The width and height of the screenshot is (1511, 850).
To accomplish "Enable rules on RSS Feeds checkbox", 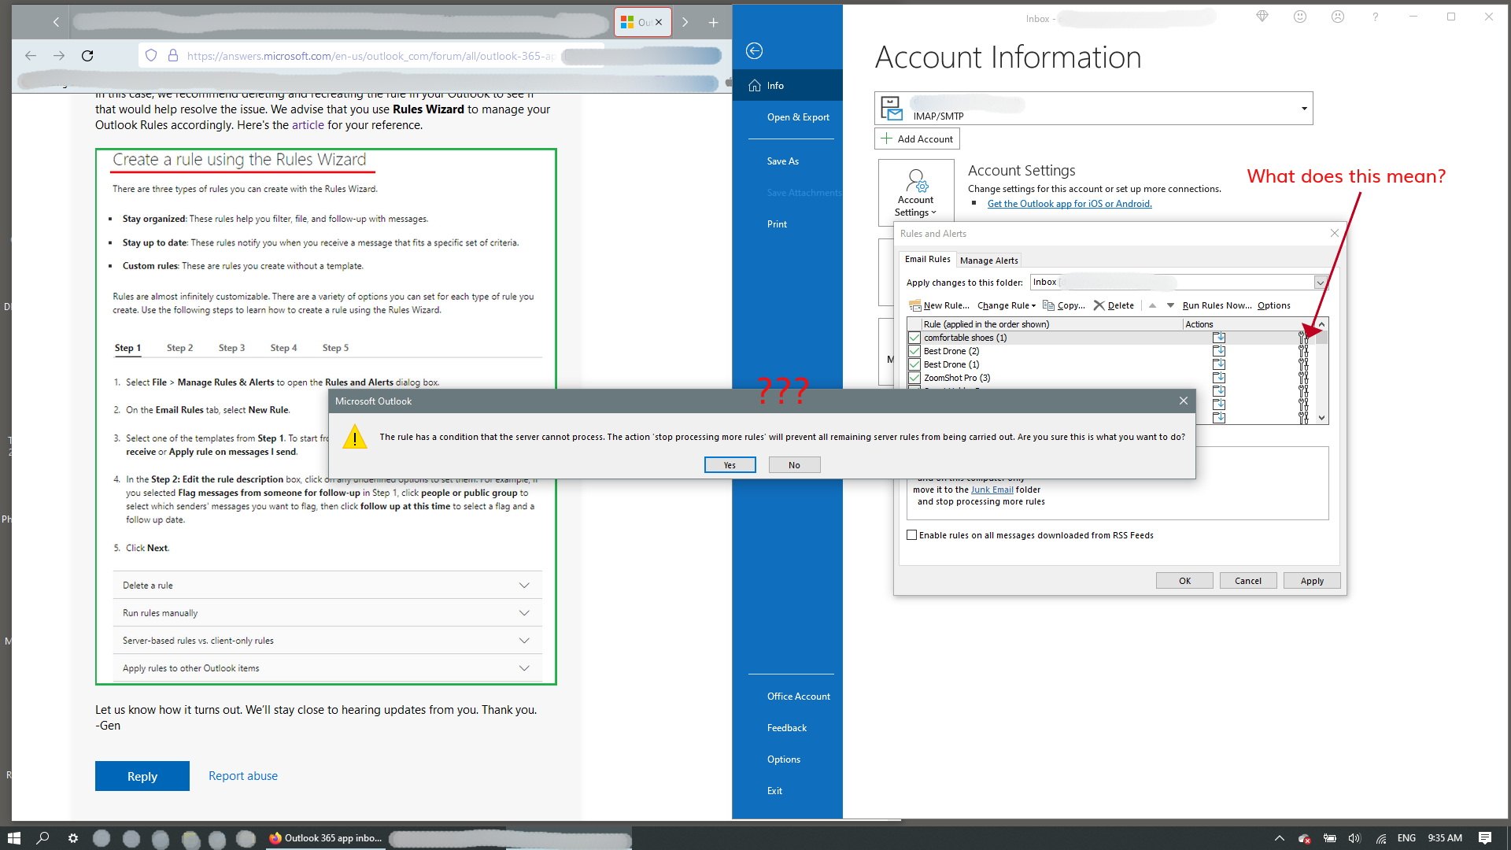I will (x=912, y=535).
